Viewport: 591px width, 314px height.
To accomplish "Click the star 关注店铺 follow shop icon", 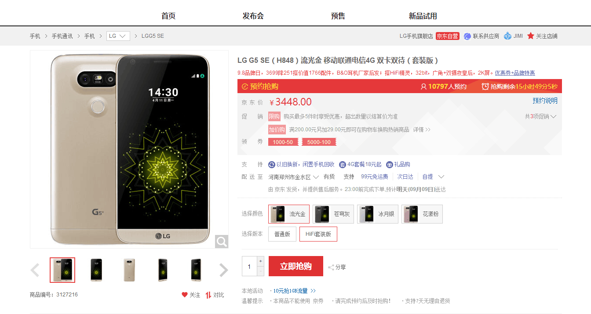I will coord(531,36).
